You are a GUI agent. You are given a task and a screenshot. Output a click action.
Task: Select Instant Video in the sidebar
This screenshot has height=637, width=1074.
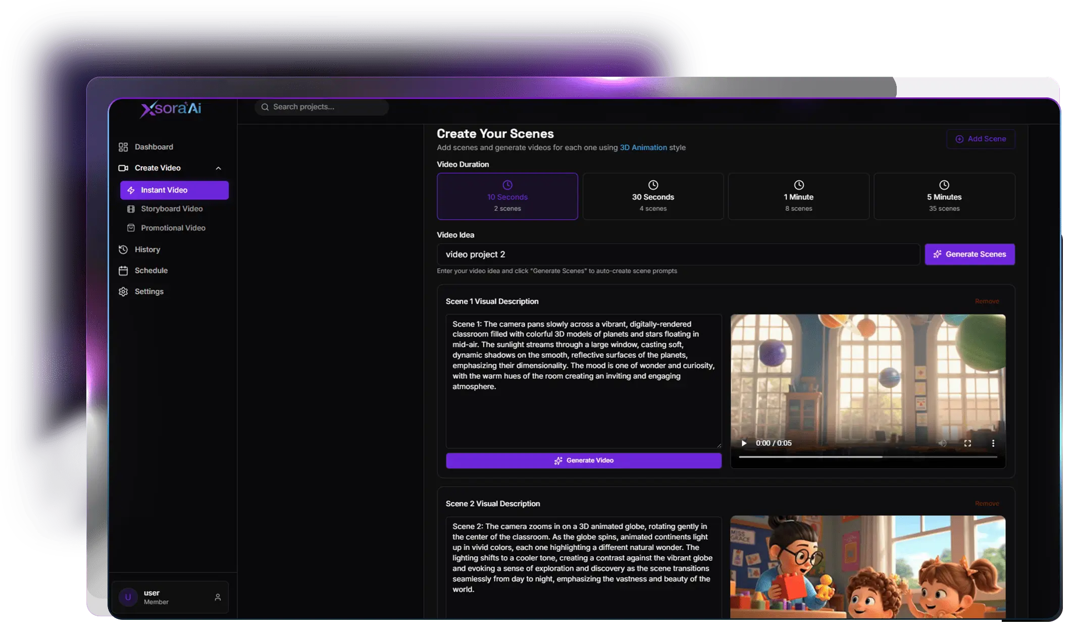[x=174, y=190]
